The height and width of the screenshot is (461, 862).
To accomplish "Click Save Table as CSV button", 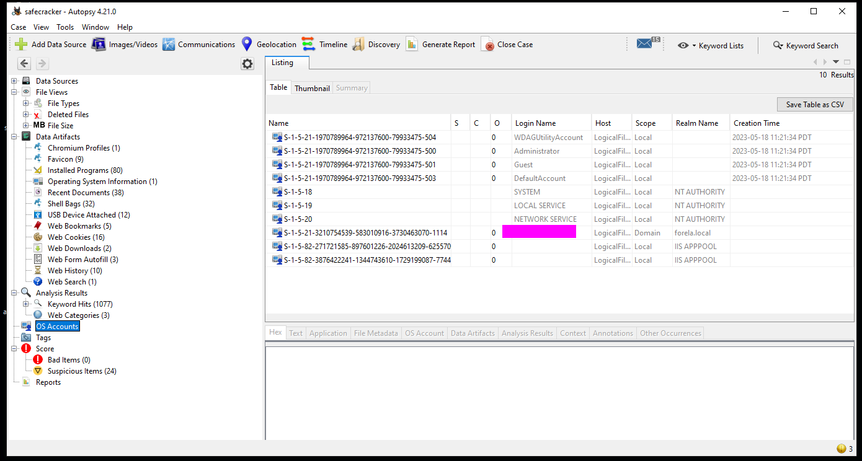I will tap(815, 104).
